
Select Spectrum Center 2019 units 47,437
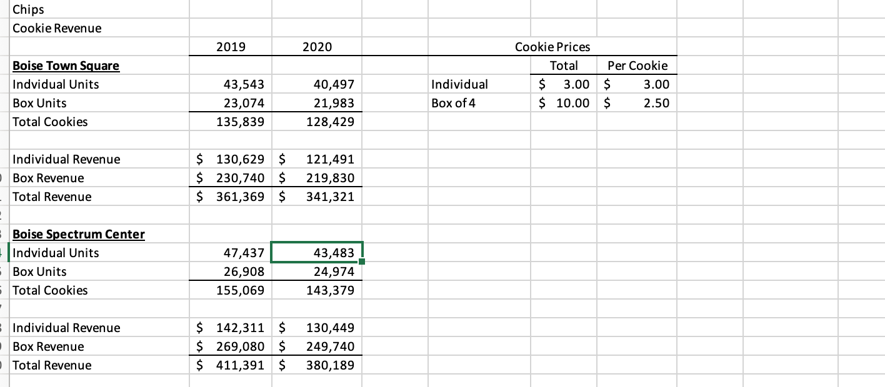tap(230, 253)
